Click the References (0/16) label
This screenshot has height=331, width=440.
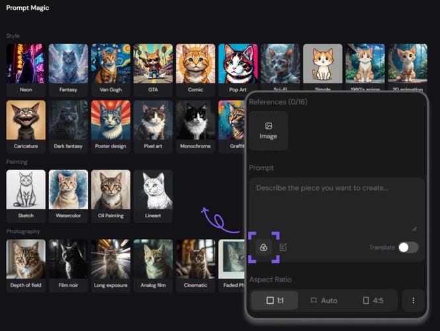pyautogui.click(x=278, y=102)
